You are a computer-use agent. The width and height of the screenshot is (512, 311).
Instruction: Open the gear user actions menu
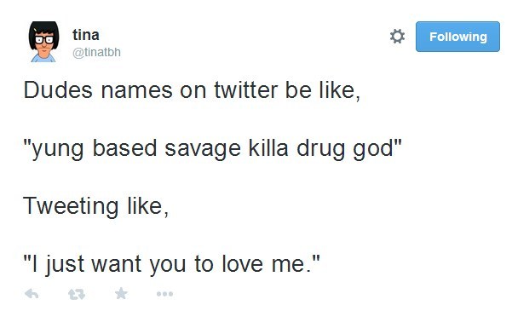397,37
